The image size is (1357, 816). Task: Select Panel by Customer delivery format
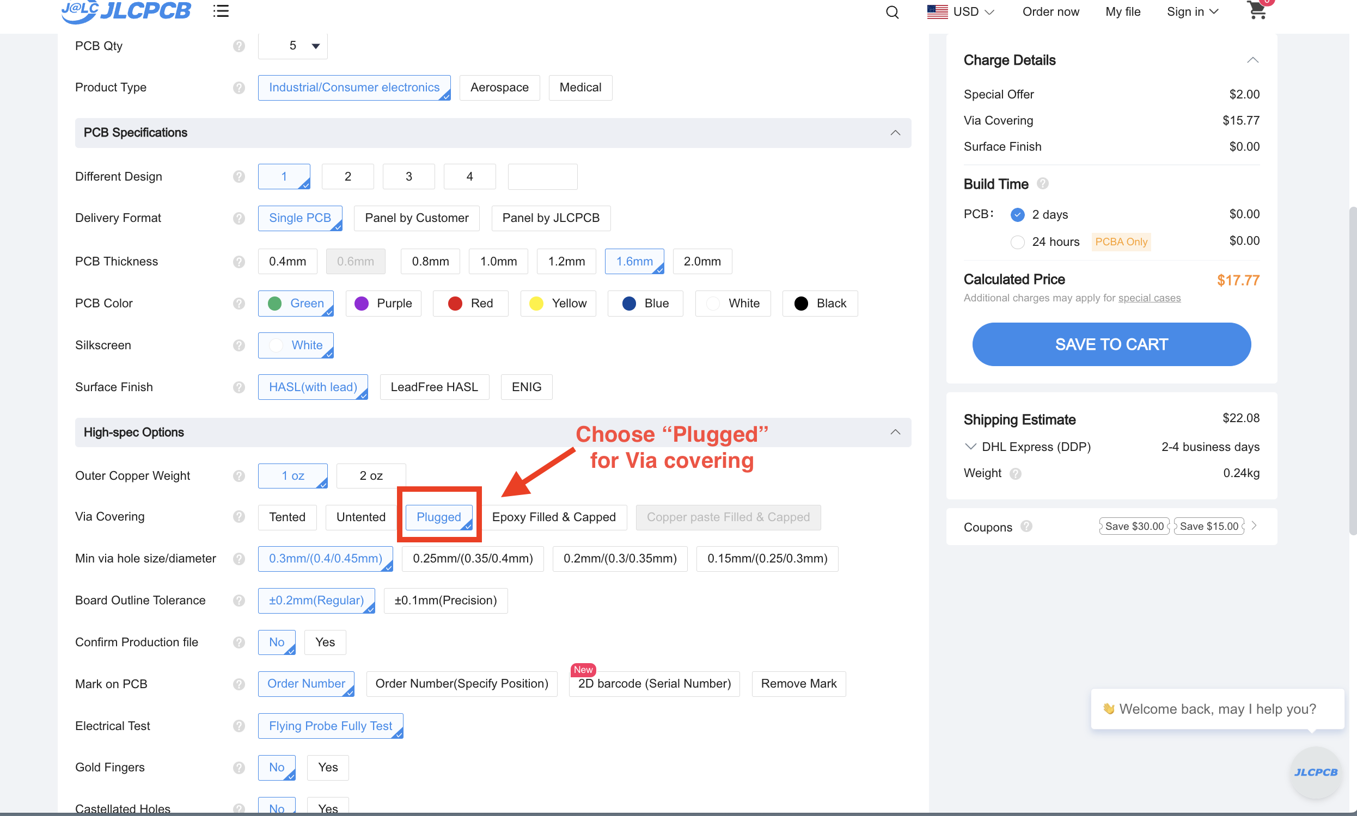417,218
